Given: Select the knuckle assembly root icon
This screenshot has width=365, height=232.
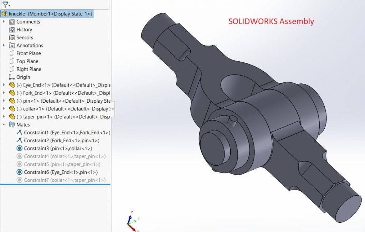Looking at the screenshot, I should click(x=5, y=14).
